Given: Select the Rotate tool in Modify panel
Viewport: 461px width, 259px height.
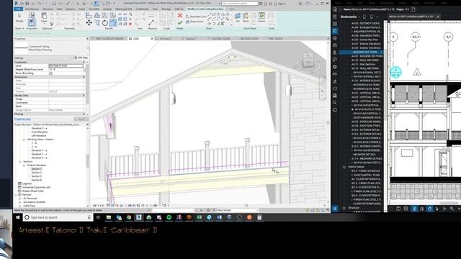Looking at the screenshot, I should coord(104,22).
